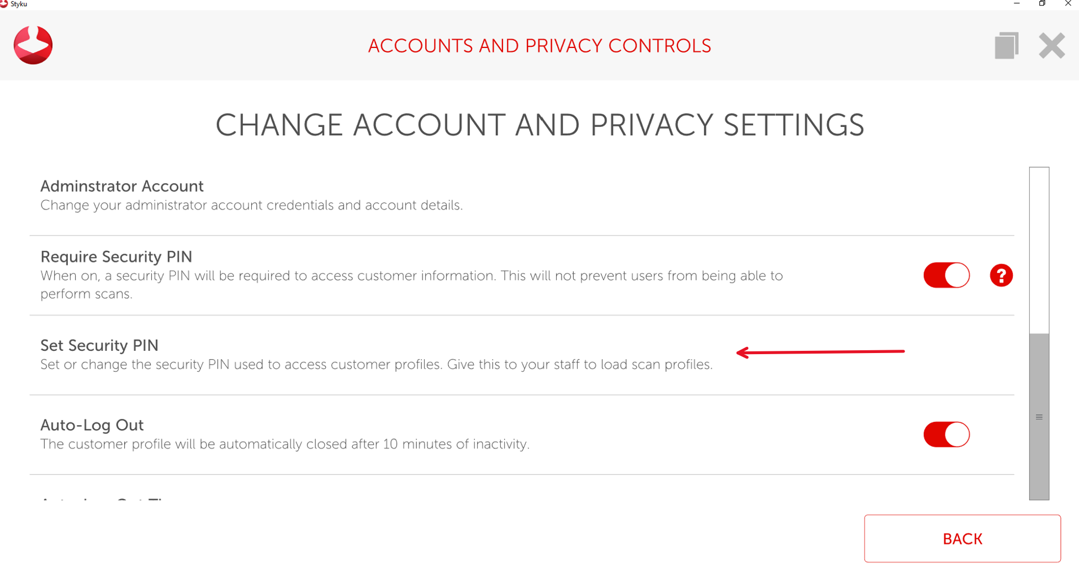This screenshot has width=1079, height=577.
Task: Restore down the Styku window
Action: pyautogui.click(x=1042, y=4)
